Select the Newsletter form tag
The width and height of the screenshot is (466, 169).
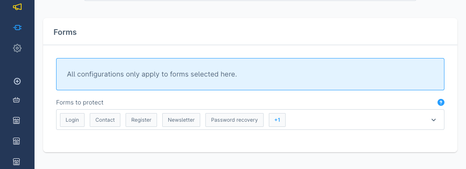point(181,120)
